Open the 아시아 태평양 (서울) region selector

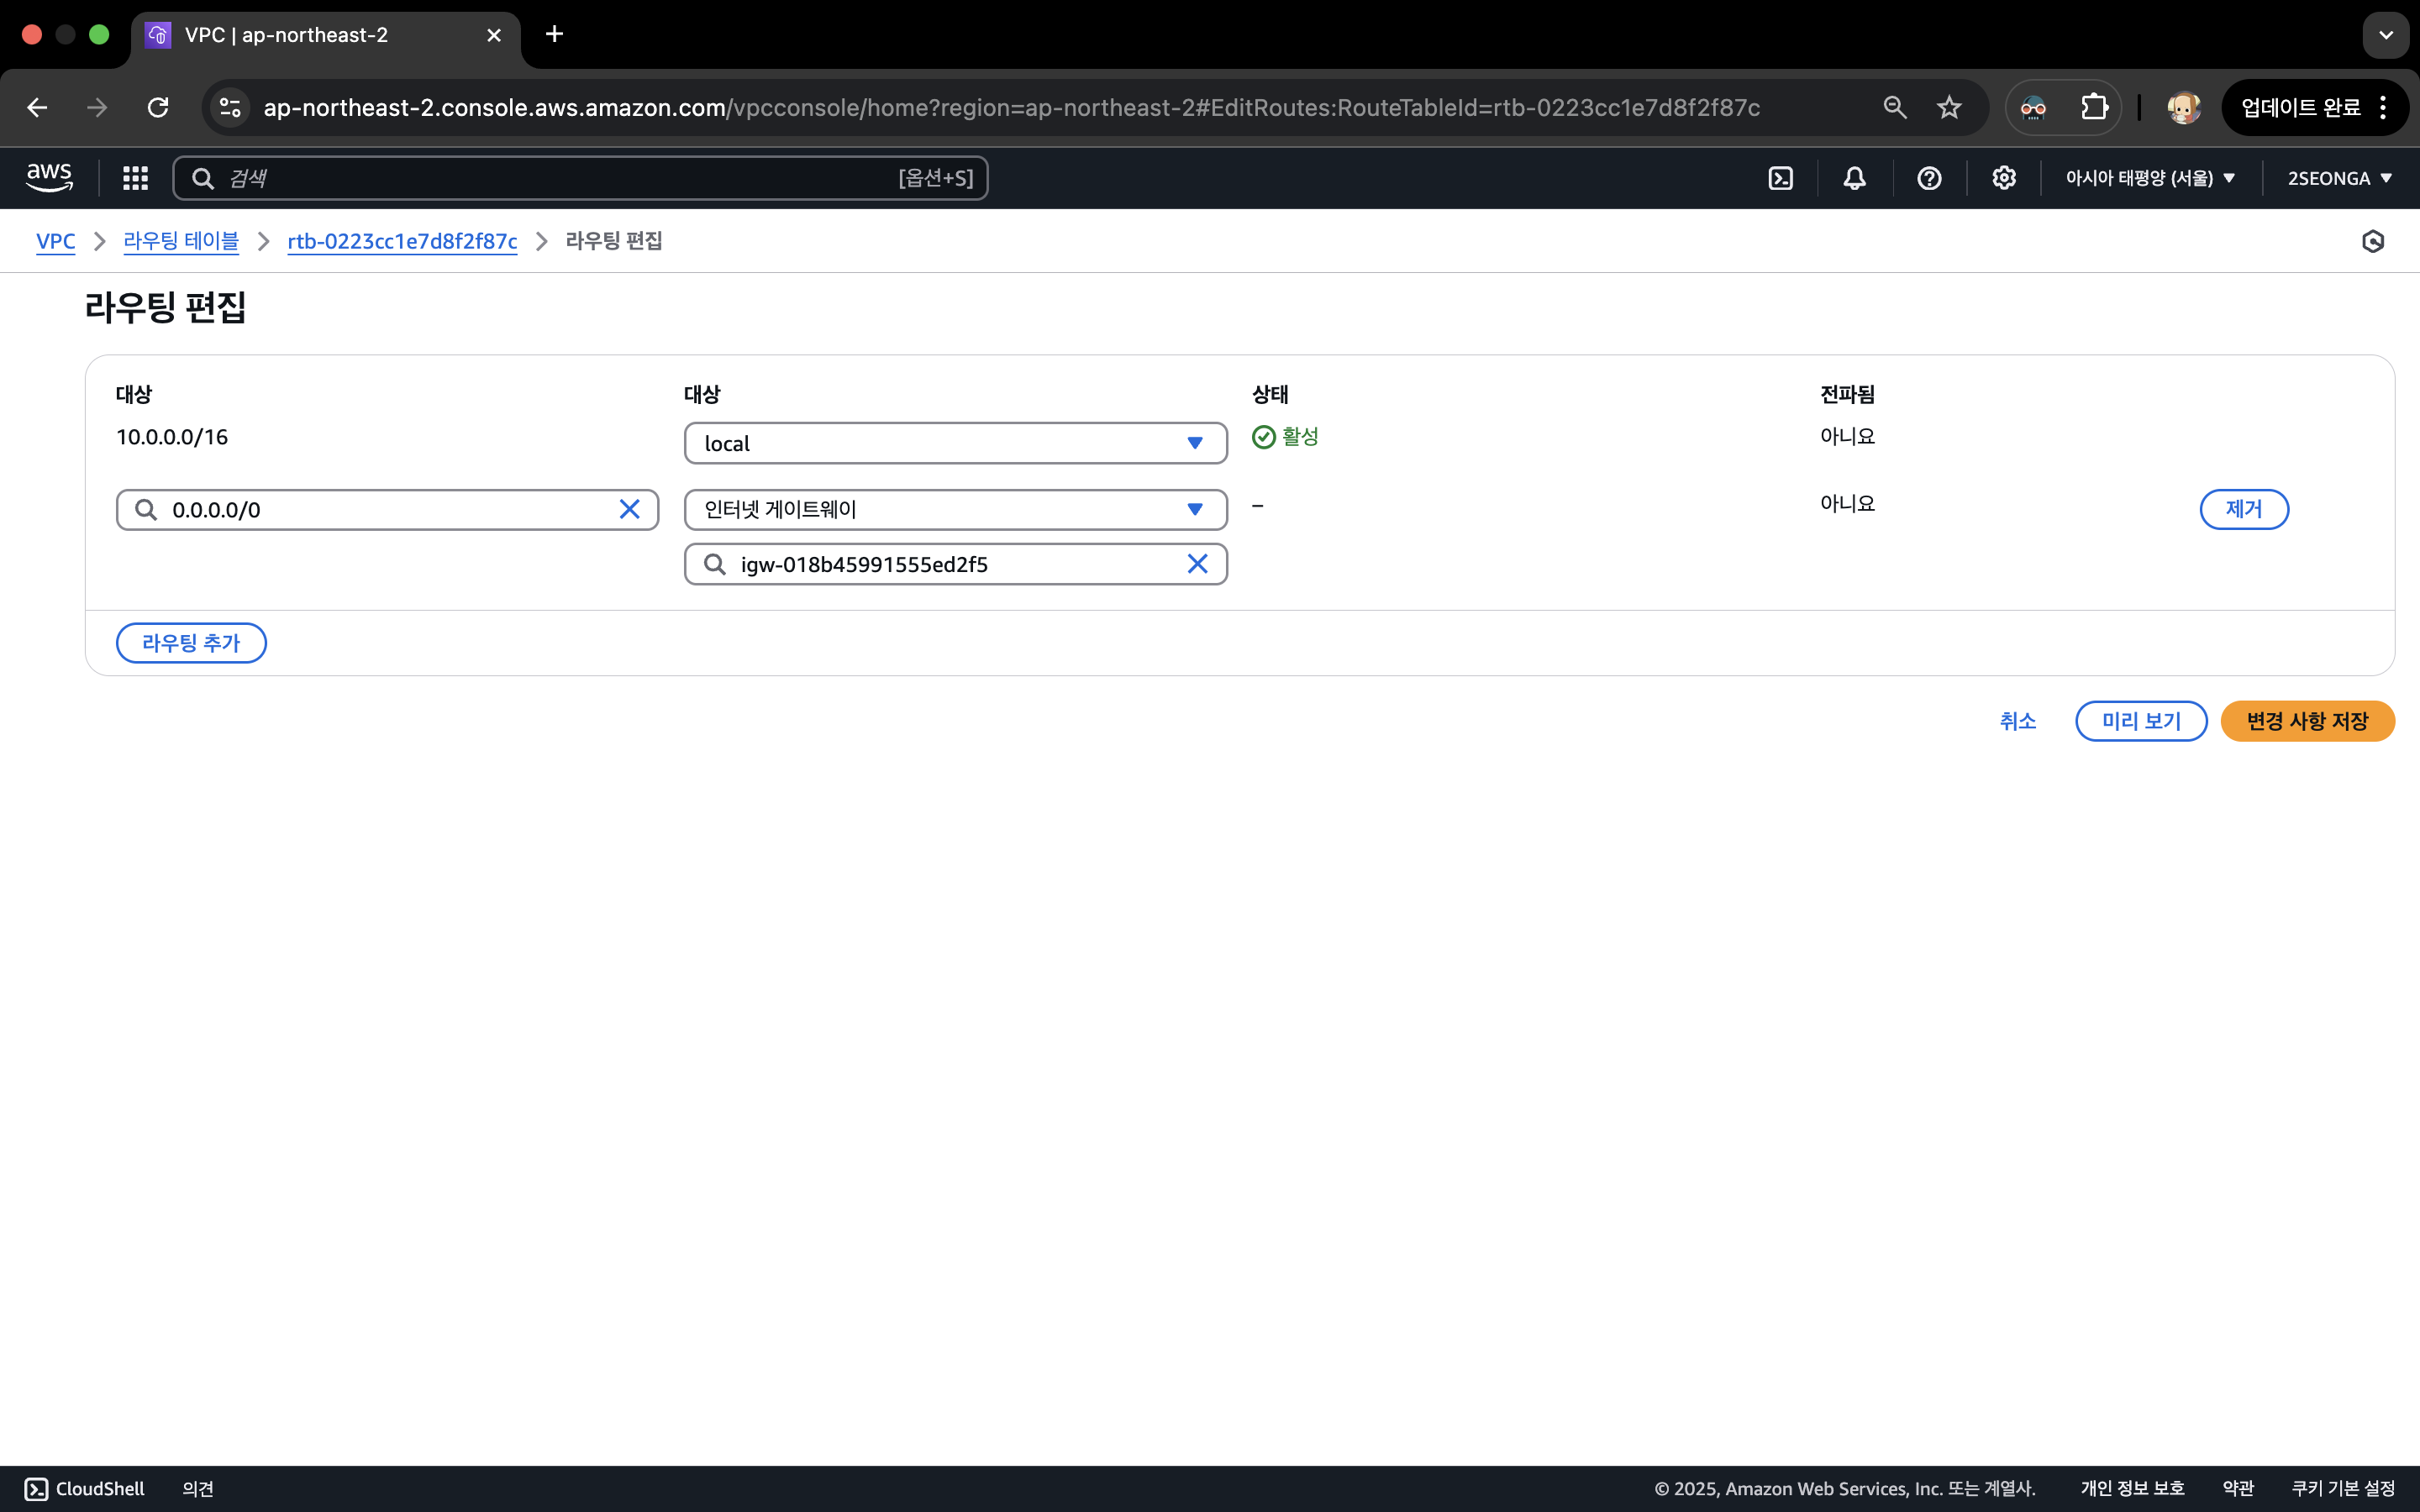(2150, 178)
